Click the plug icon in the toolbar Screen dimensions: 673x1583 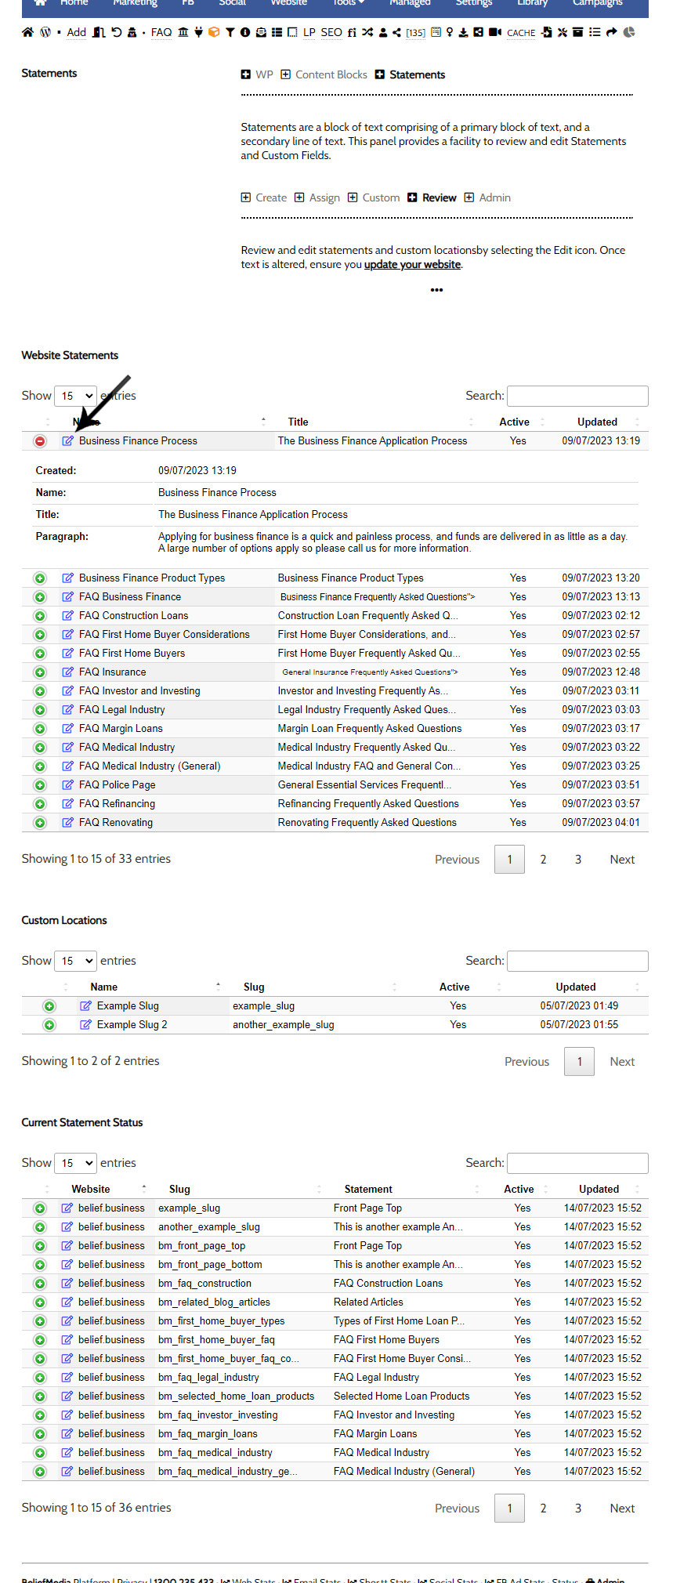click(198, 32)
